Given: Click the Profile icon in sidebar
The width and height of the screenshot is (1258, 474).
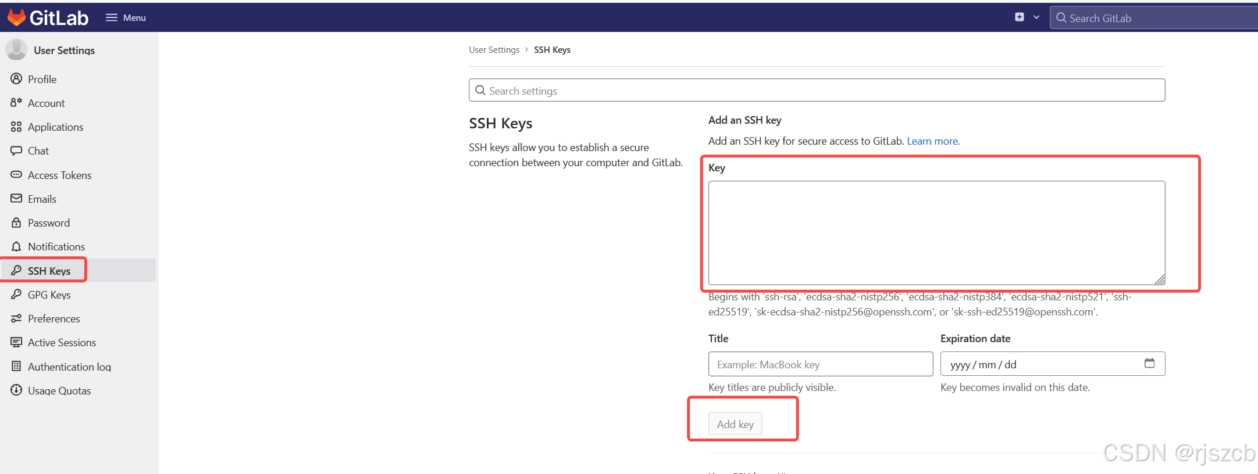Looking at the screenshot, I should [x=16, y=78].
